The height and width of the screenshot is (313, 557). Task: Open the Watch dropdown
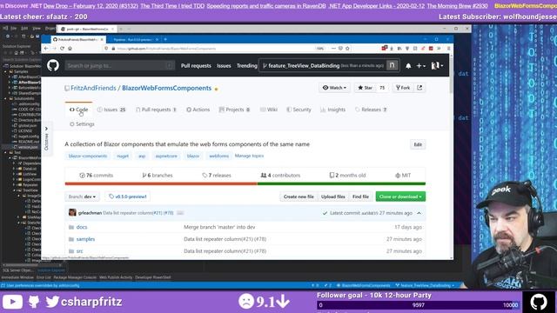[334, 88]
